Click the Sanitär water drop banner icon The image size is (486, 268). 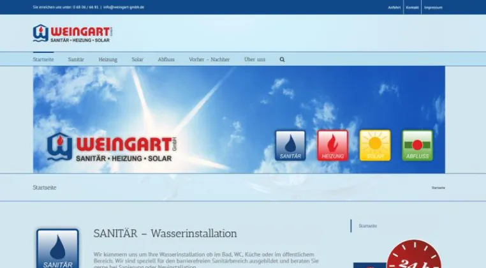coord(290,145)
